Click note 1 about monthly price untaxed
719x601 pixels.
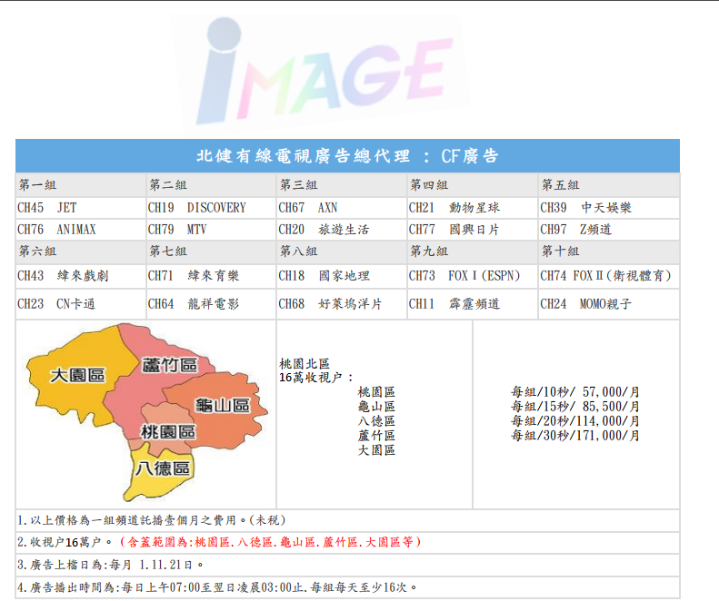(347, 520)
